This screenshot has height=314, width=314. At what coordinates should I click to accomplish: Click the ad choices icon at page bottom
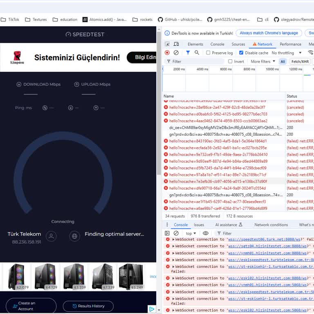point(152,309)
